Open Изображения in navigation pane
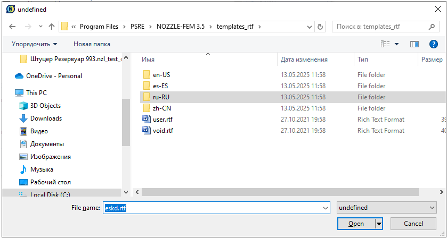 point(45,157)
